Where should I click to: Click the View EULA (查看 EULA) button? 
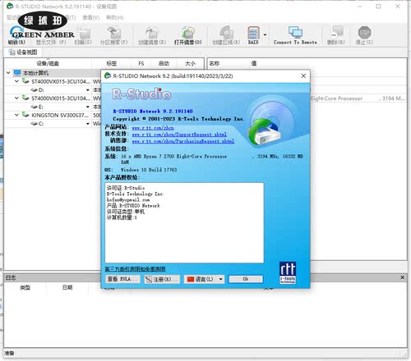(x=122, y=279)
